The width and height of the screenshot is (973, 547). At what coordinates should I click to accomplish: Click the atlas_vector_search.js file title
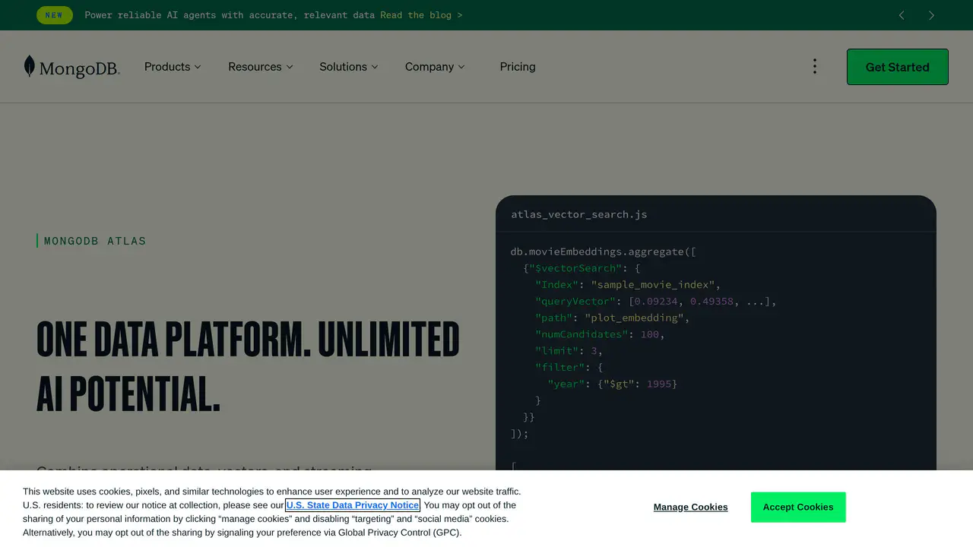[579, 214]
